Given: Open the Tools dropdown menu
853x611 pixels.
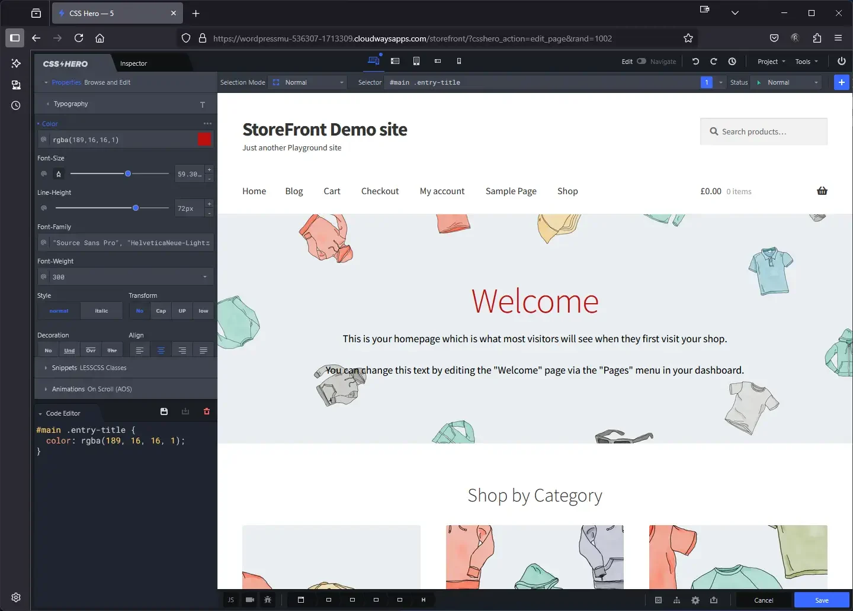Looking at the screenshot, I should 806,62.
